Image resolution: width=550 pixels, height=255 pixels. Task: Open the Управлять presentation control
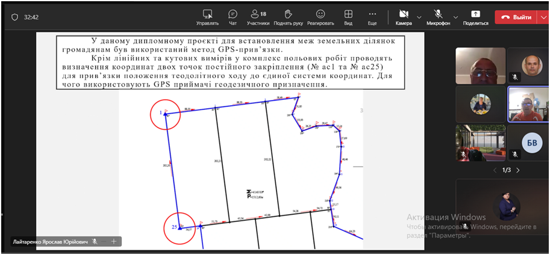click(207, 17)
